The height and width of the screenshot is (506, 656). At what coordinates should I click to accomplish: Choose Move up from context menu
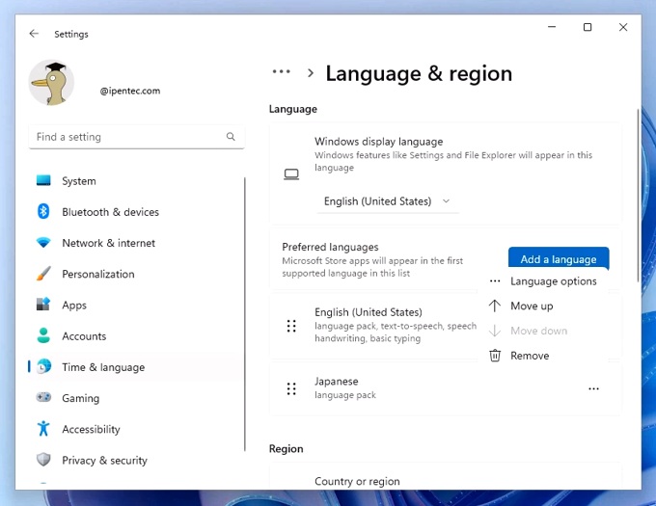coord(543,306)
